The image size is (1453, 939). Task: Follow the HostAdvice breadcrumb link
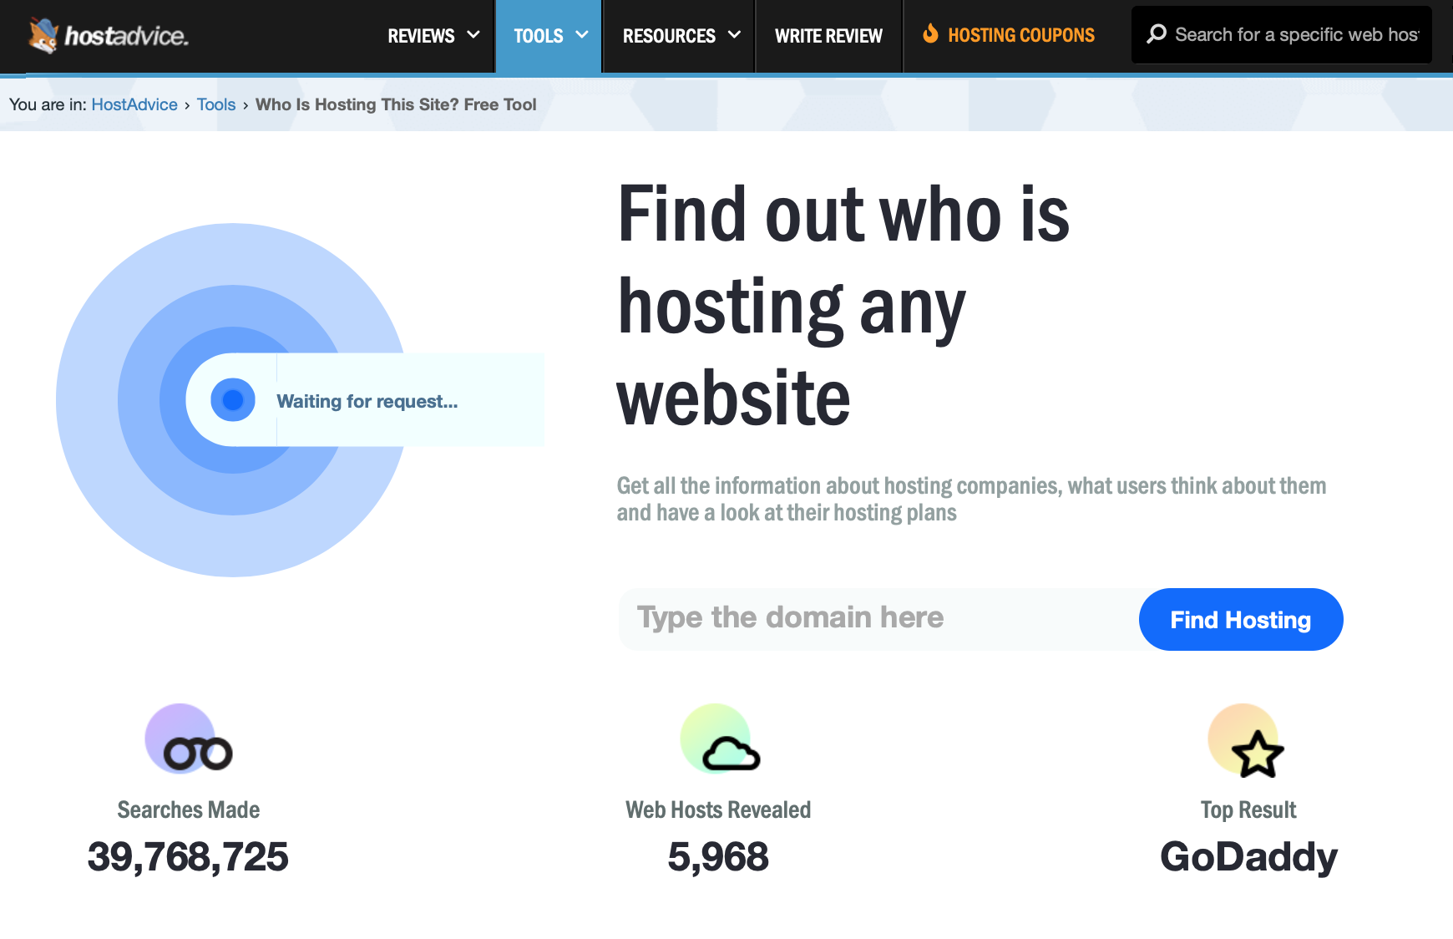tap(134, 104)
